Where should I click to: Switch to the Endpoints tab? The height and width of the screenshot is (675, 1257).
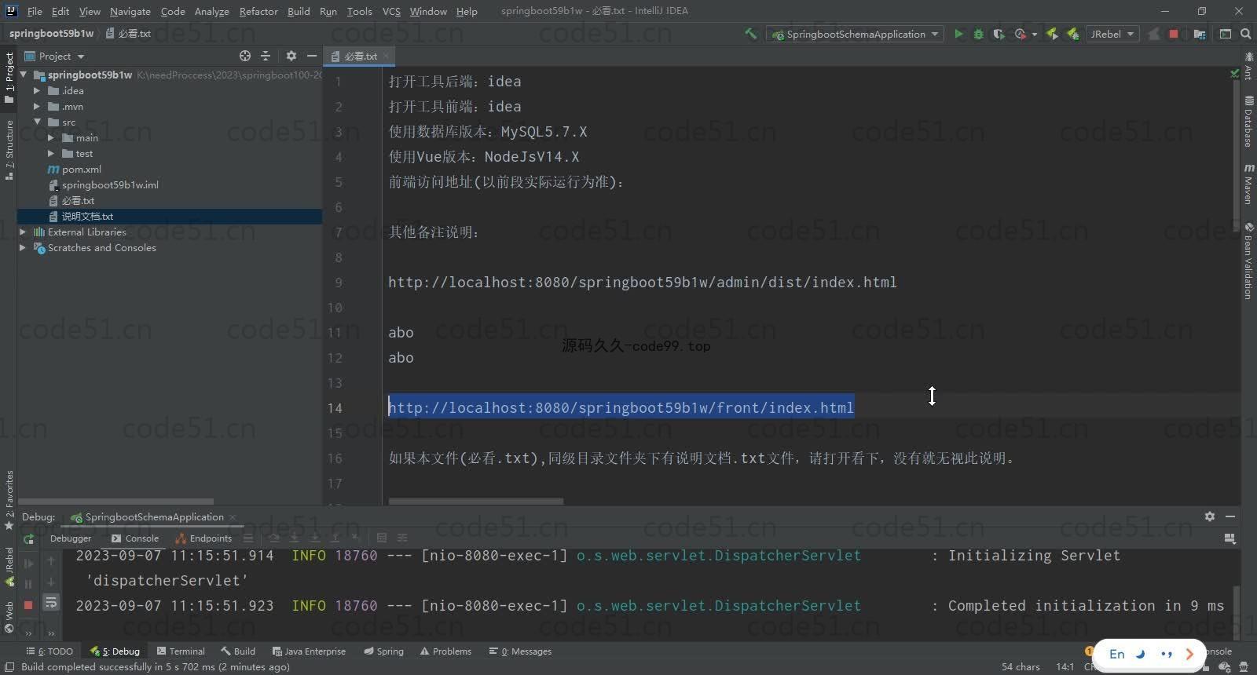[x=203, y=538]
